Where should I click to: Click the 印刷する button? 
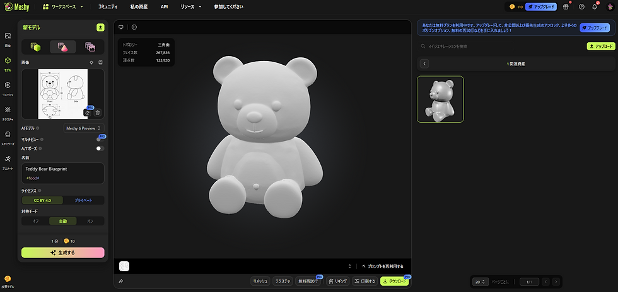point(364,281)
